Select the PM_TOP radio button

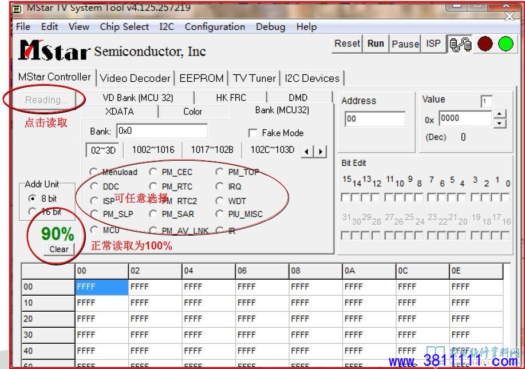(219, 172)
